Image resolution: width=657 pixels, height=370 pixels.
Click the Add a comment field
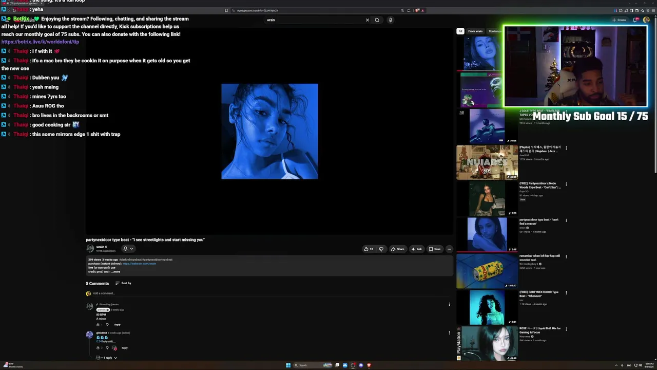(x=269, y=293)
